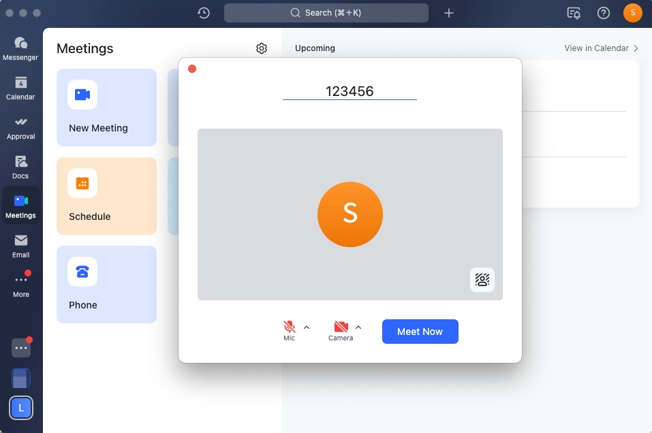Open the help question mark icon
652x433 pixels.
click(x=603, y=13)
